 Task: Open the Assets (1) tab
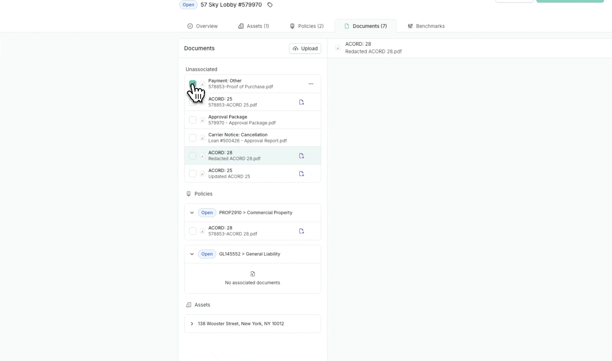[253, 26]
